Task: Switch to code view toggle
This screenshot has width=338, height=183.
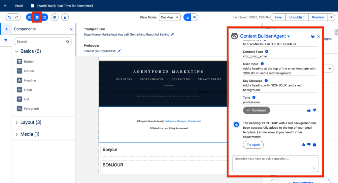Action: click(x=195, y=17)
